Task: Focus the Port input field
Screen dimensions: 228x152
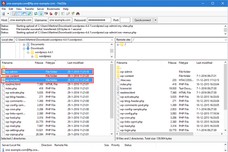Action: pos(125,20)
